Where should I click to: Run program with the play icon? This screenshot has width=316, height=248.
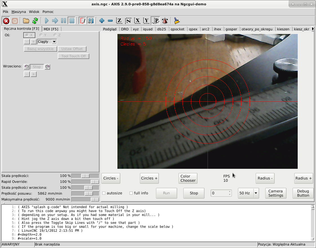tap(46, 21)
